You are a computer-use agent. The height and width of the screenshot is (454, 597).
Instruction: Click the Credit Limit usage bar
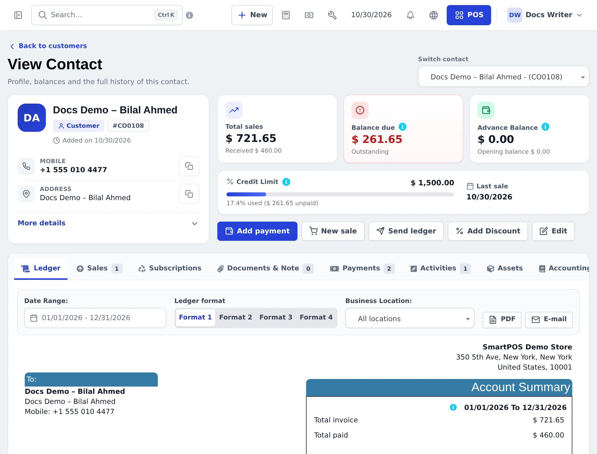pyautogui.click(x=340, y=194)
